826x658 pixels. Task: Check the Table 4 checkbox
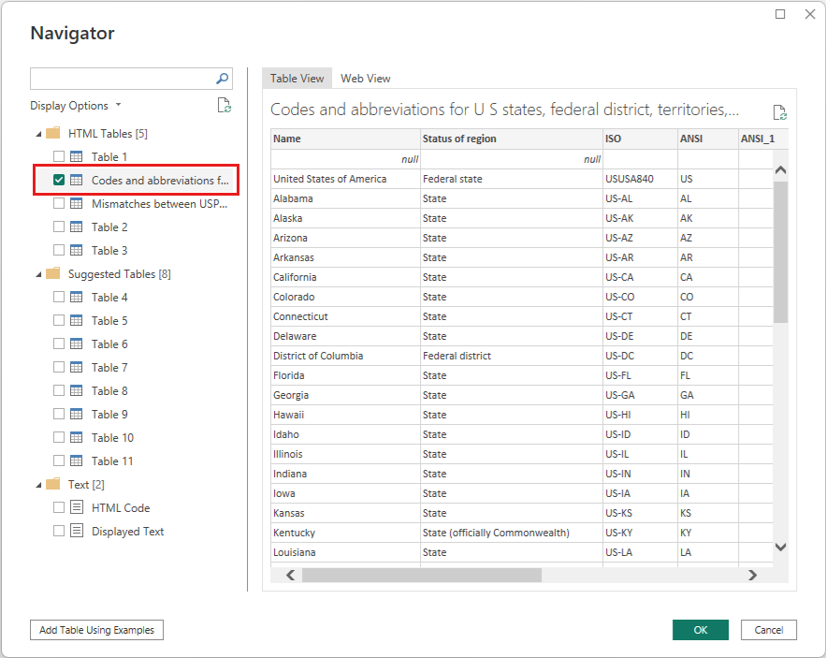pyautogui.click(x=59, y=297)
